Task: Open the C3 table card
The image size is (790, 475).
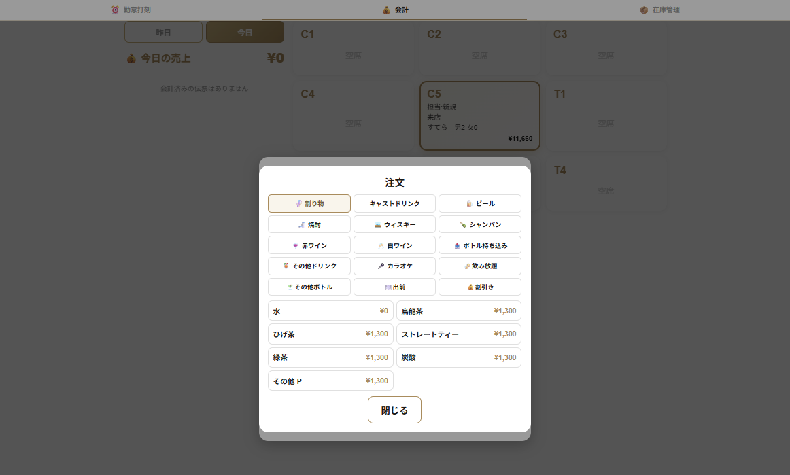Action: coord(606,48)
